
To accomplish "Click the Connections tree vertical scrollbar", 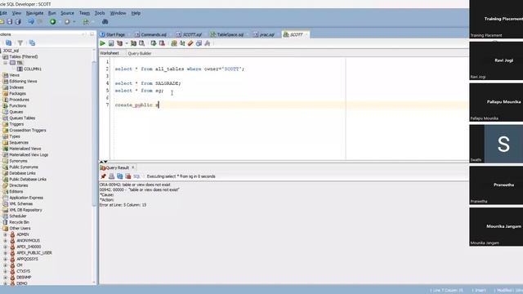I will [95, 133].
